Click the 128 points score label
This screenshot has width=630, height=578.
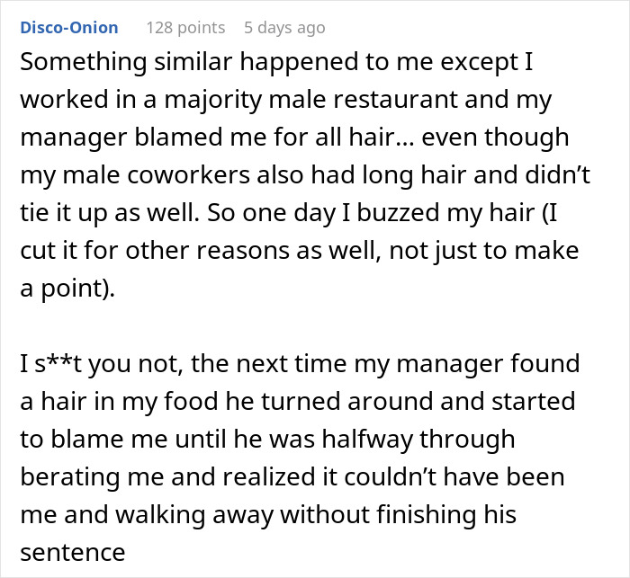(185, 28)
